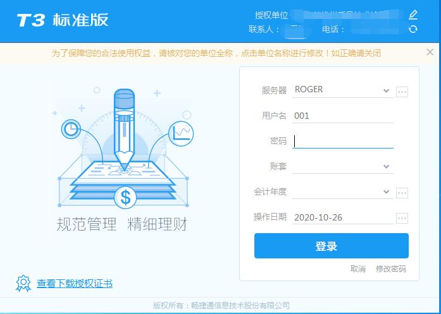Click the 用户名 field containing 001
The height and width of the screenshot is (314, 441).
tap(343, 116)
